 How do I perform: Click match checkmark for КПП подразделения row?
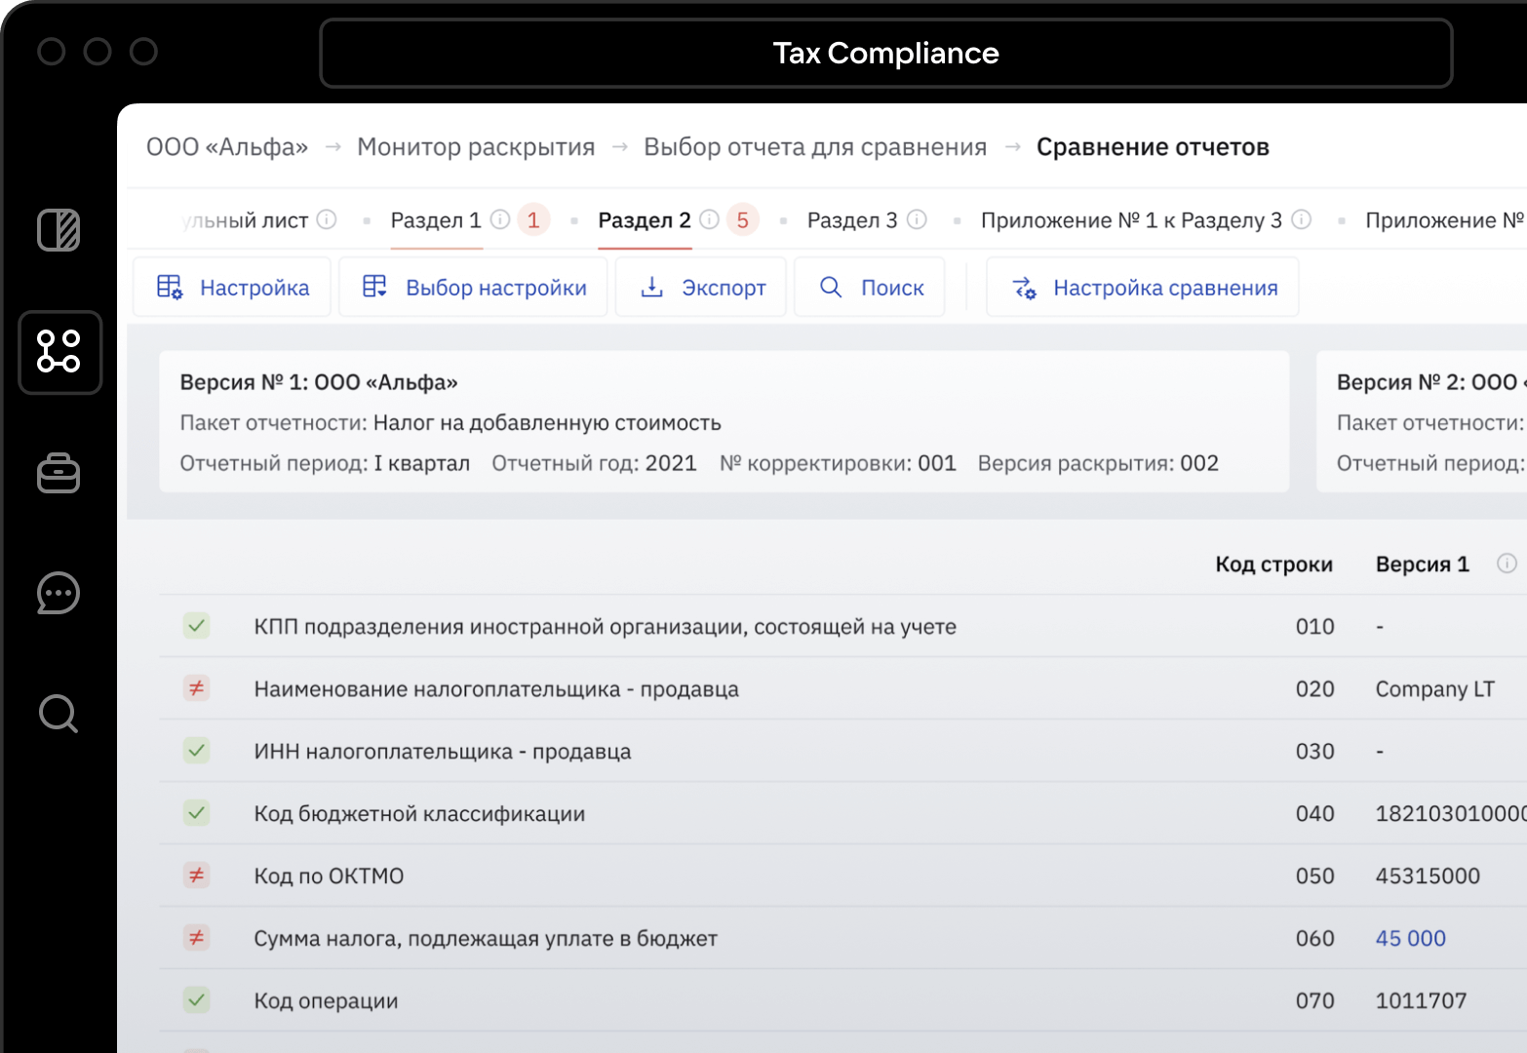click(197, 626)
